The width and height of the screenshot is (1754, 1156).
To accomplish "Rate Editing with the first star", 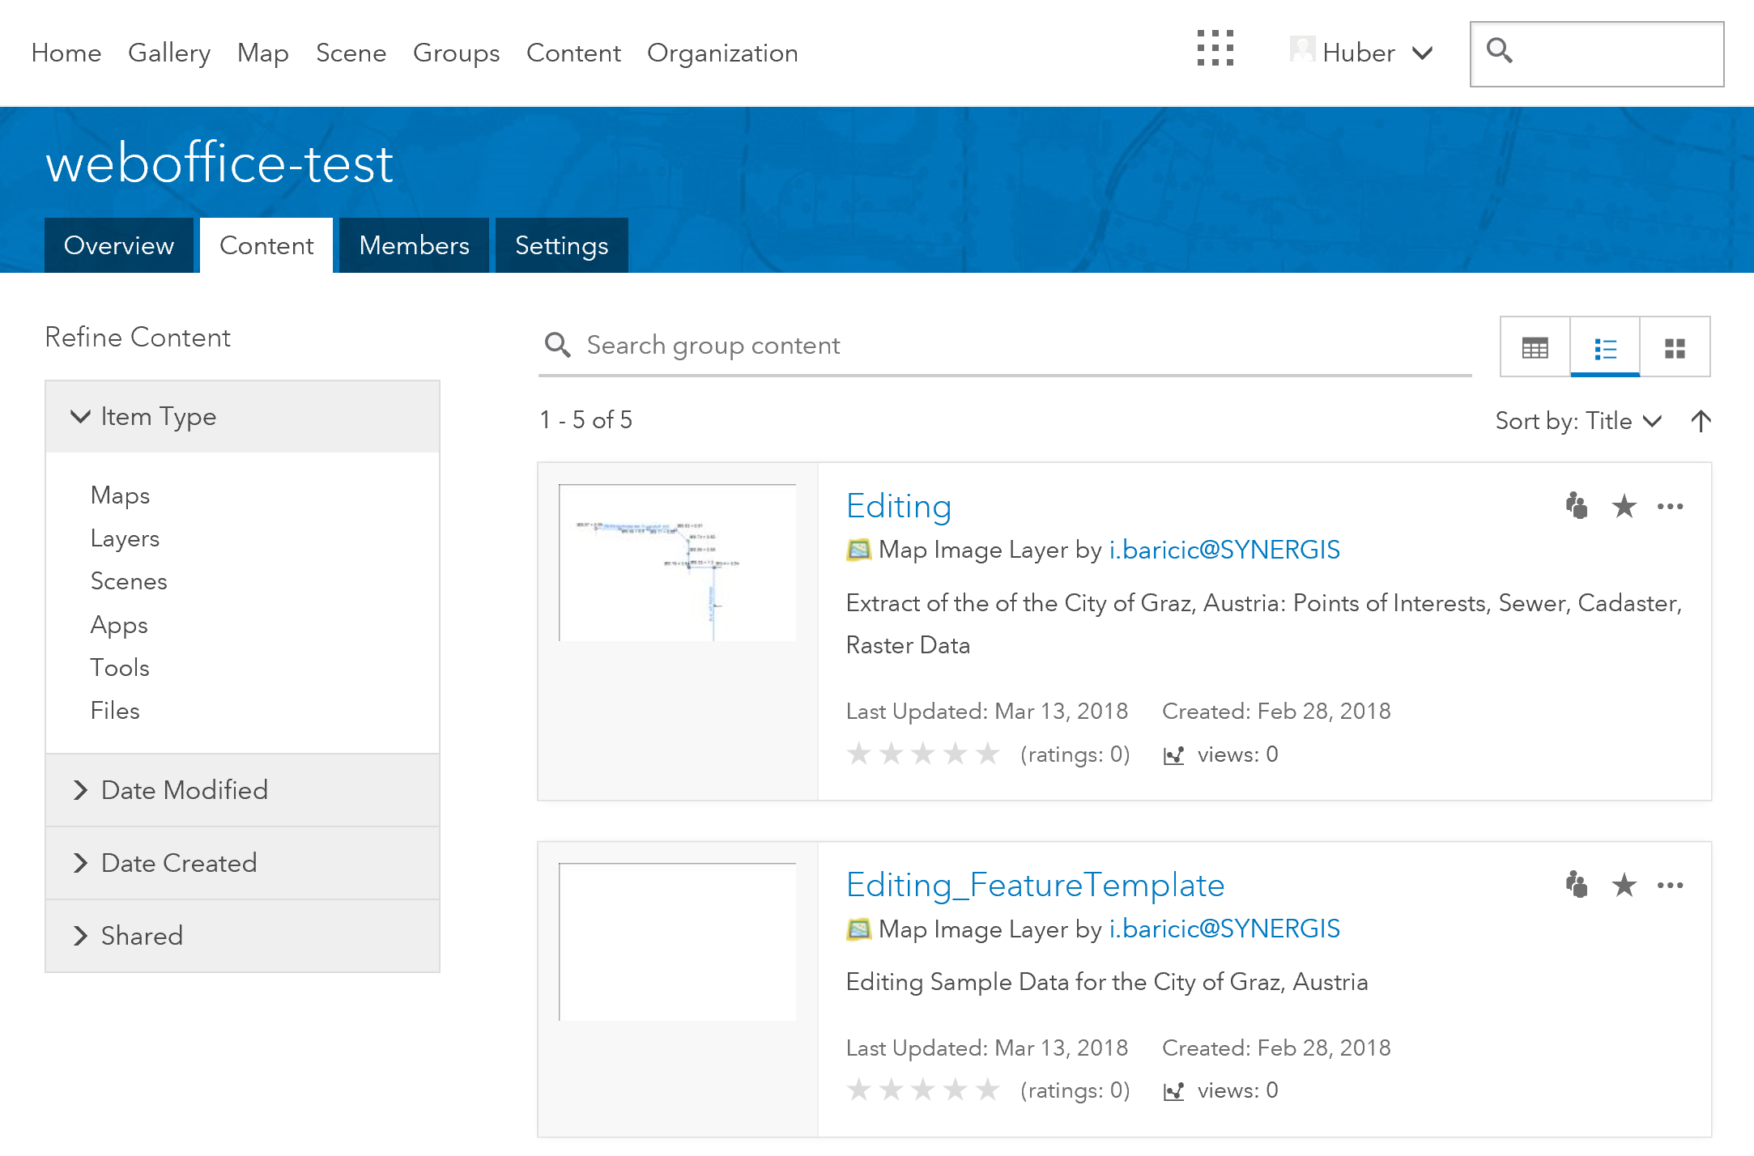I will coord(859,754).
